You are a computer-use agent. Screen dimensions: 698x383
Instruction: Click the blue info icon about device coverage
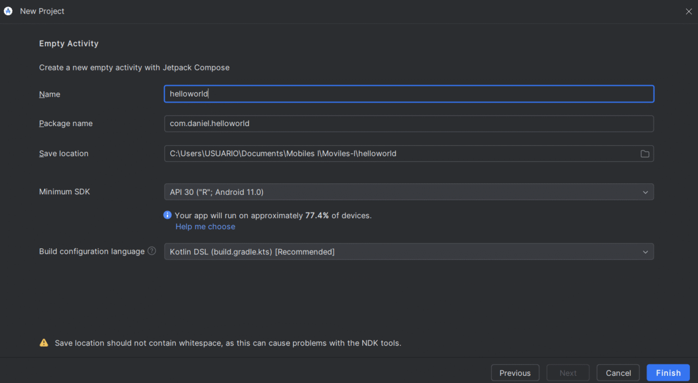coord(167,216)
